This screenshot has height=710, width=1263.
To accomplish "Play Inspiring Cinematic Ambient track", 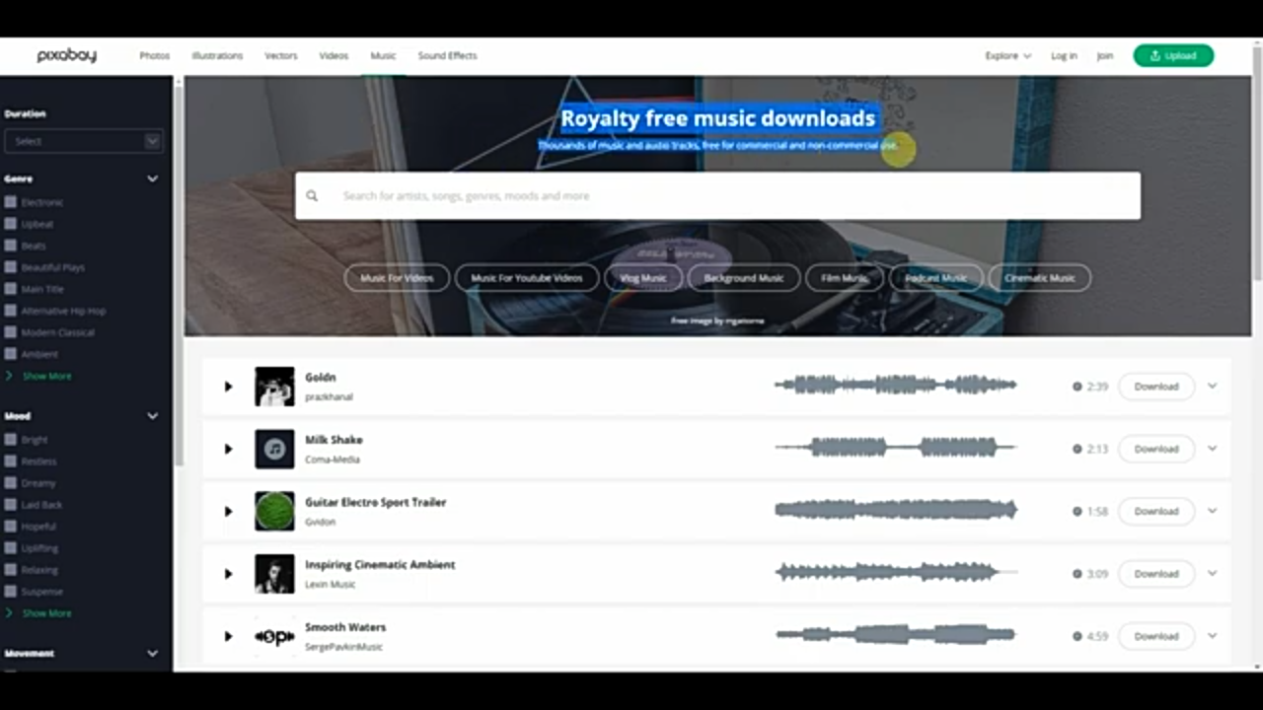I will (x=228, y=574).
